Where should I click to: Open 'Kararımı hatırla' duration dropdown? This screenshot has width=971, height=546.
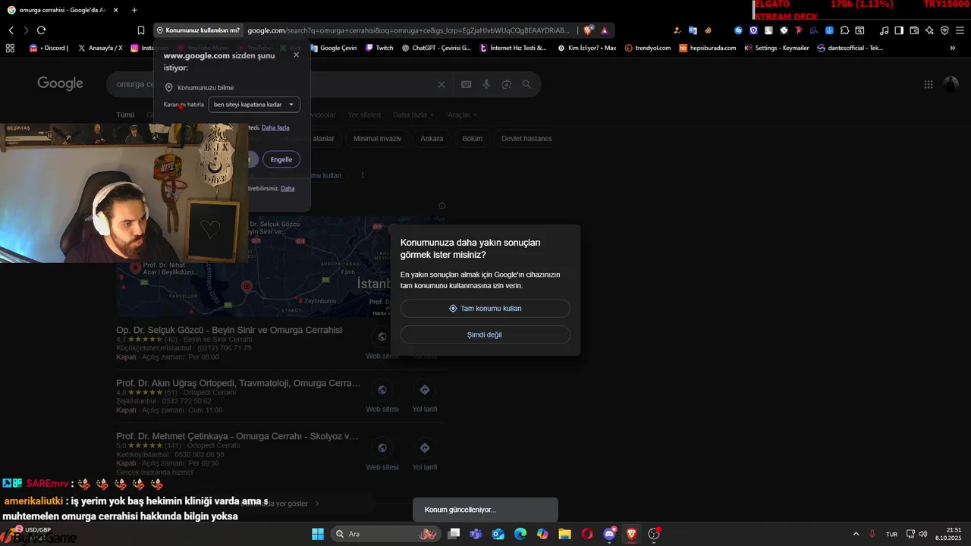click(254, 105)
